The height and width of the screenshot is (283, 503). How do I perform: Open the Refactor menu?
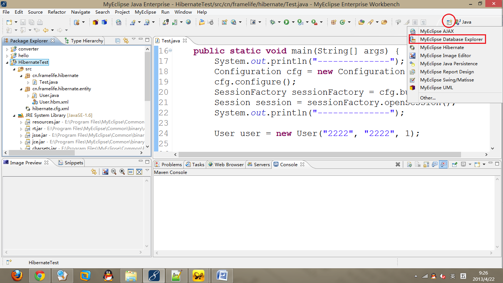click(x=57, y=12)
